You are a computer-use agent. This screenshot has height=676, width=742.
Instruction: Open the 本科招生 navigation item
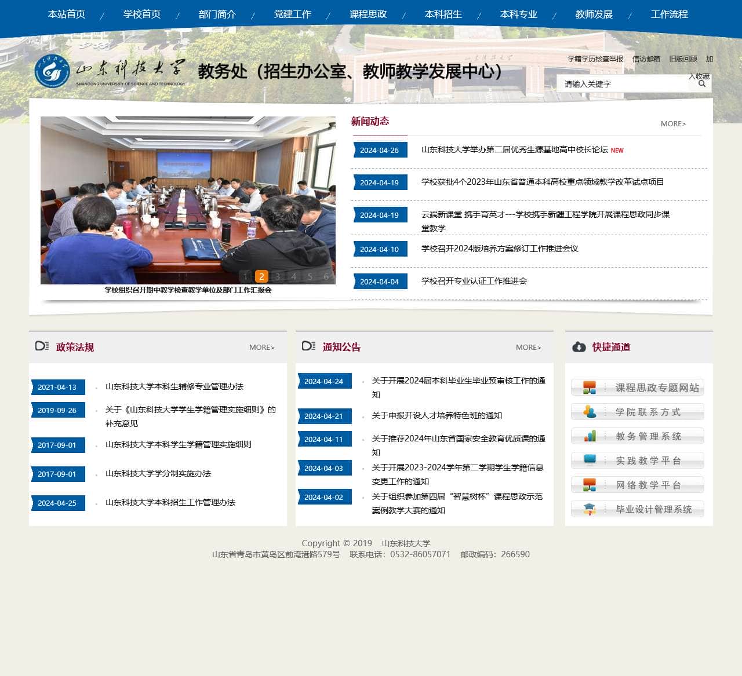click(443, 14)
